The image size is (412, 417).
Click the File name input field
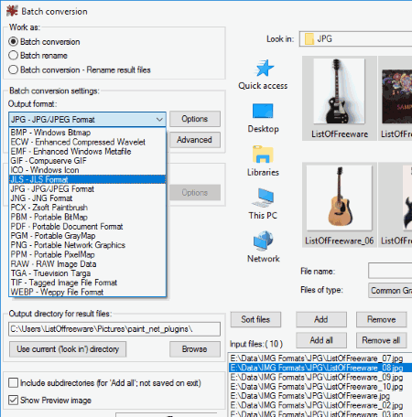390,271
